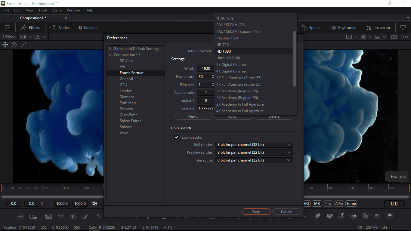
Task: Choose HD 720 from format list
Action: pos(254,45)
